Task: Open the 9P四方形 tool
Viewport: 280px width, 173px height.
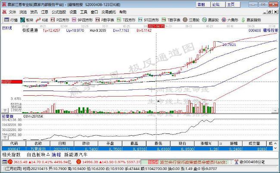Action: (82, 20)
